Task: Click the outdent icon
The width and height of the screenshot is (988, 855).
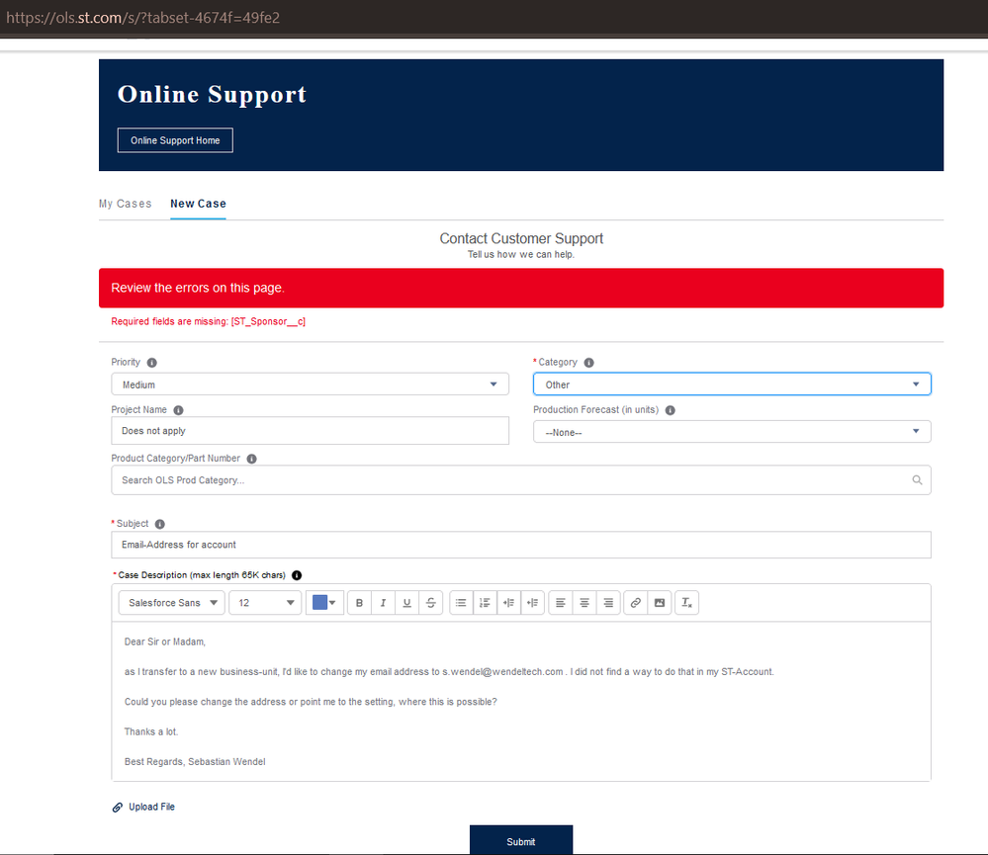Action: coord(533,603)
